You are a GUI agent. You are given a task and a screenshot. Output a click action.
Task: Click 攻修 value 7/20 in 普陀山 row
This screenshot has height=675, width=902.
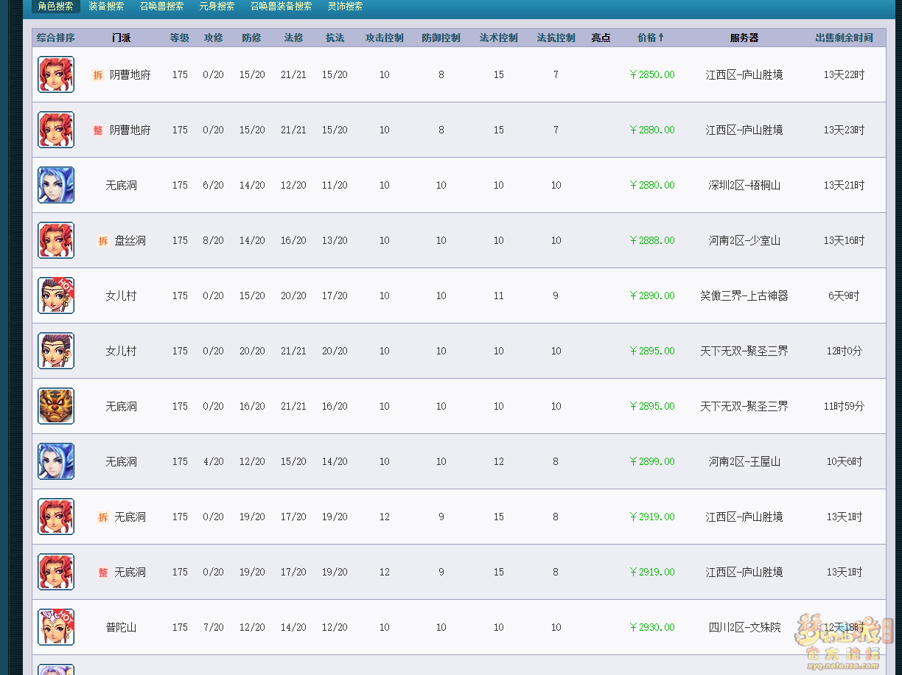tap(213, 627)
